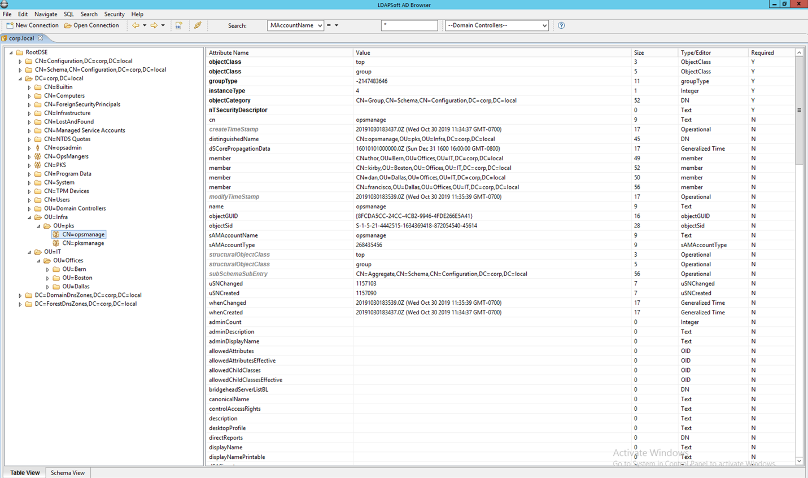
Task: Click the New Connection button
Action: (x=32, y=25)
